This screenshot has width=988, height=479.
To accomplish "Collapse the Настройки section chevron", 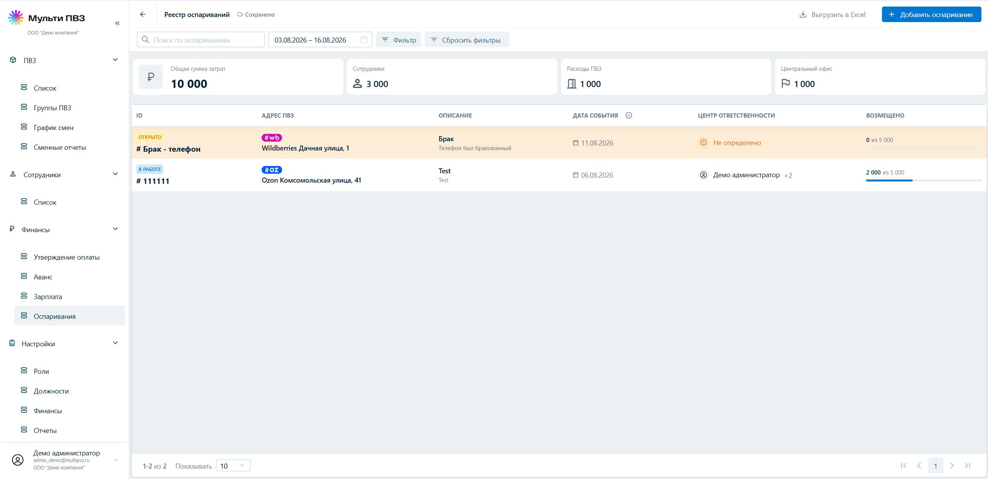I will pyautogui.click(x=115, y=343).
